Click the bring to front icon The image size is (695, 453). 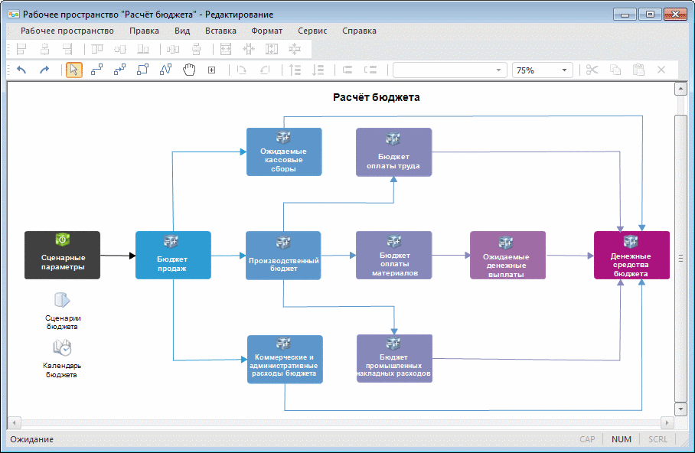[x=295, y=70]
